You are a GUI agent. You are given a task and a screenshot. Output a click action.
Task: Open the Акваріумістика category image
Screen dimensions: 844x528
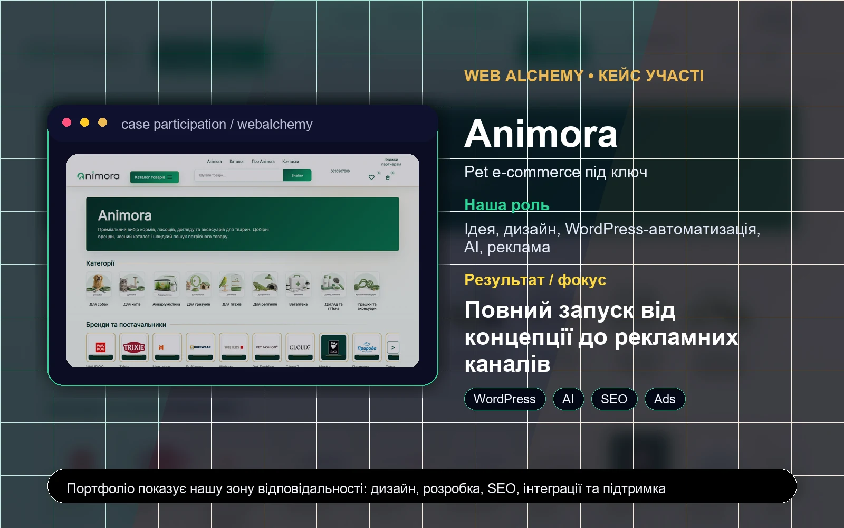(x=166, y=285)
